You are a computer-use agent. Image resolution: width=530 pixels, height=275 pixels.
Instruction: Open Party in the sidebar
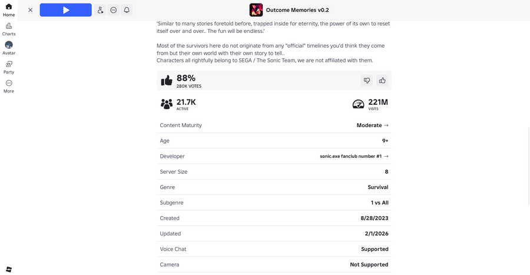pyautogui.click(x=9, y=67)
